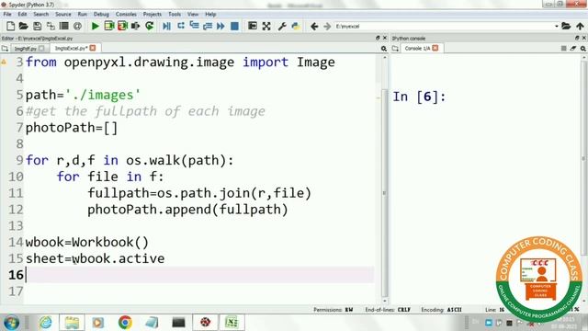Open the Run menu
Image resolution: width=588 pixels, height=331 pixels.
point(83,15)
